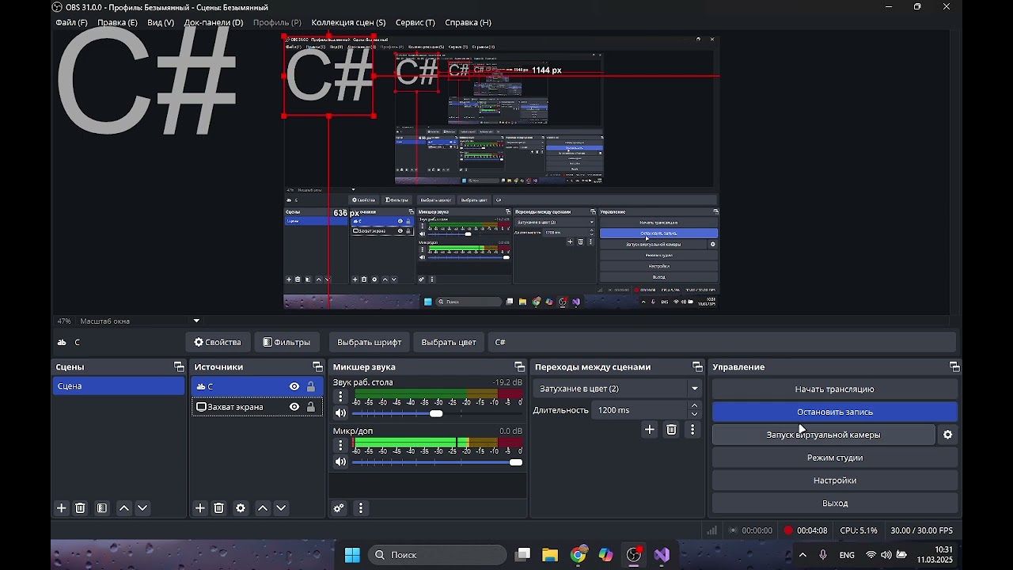The image size is (1013, 570).
Task: Open the Коллекция сцен menu
Action: click(x=348, y=22)
